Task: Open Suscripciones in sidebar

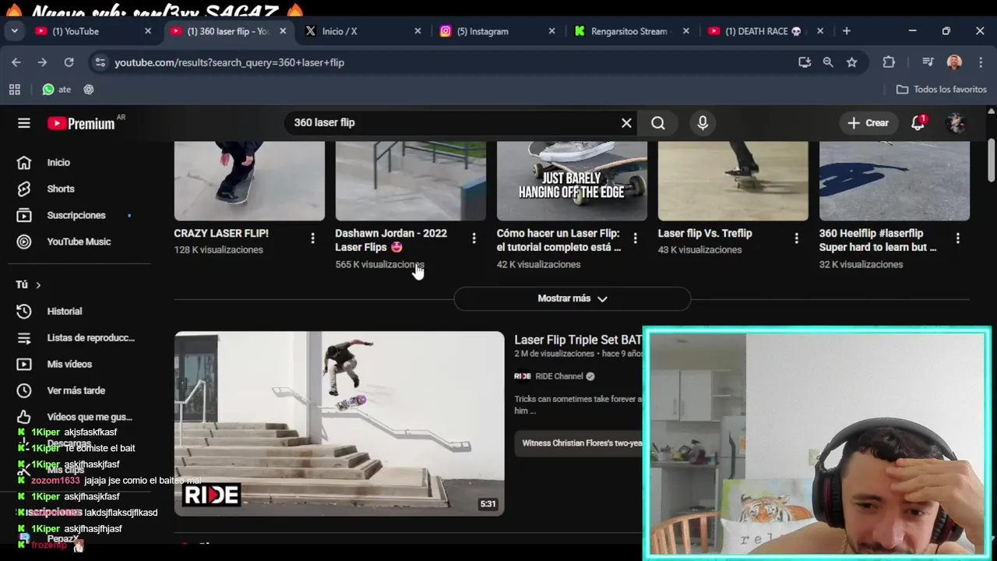Action: coord(75,216)
